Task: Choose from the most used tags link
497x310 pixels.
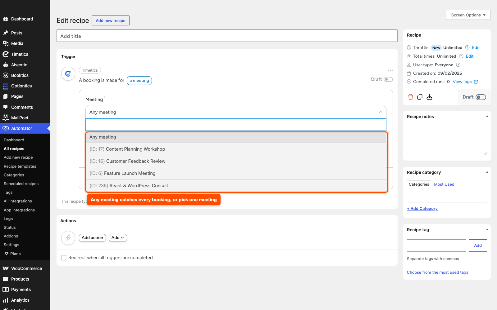Action: tap(437, 272)
